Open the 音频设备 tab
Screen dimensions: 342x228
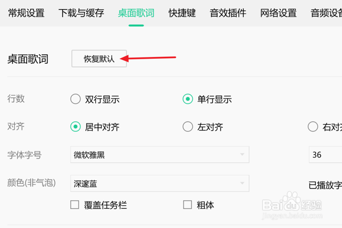coord(326,13)
